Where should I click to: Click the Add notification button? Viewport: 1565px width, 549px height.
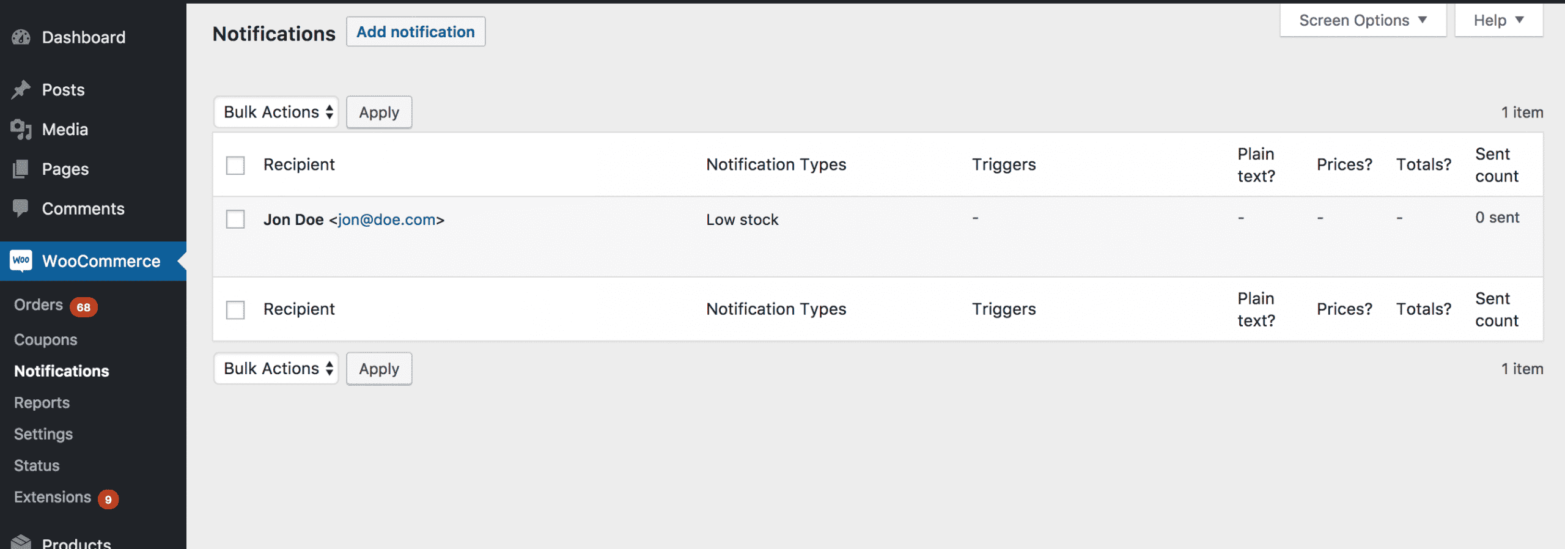click(x=416, y=32)
